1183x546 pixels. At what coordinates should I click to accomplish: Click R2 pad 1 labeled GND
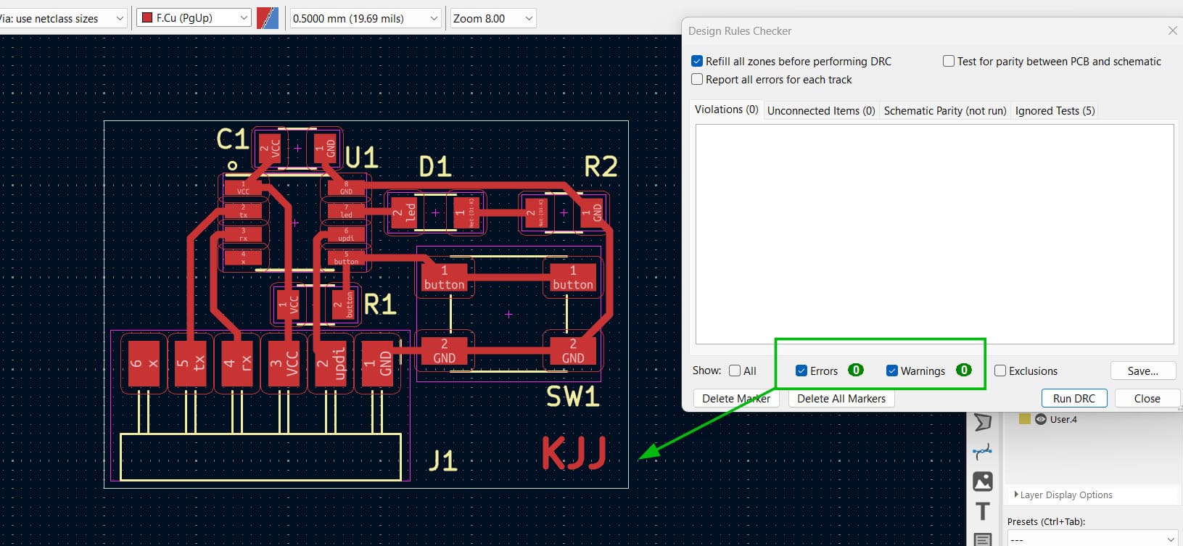pyautogui.click(x=592, y=212)
